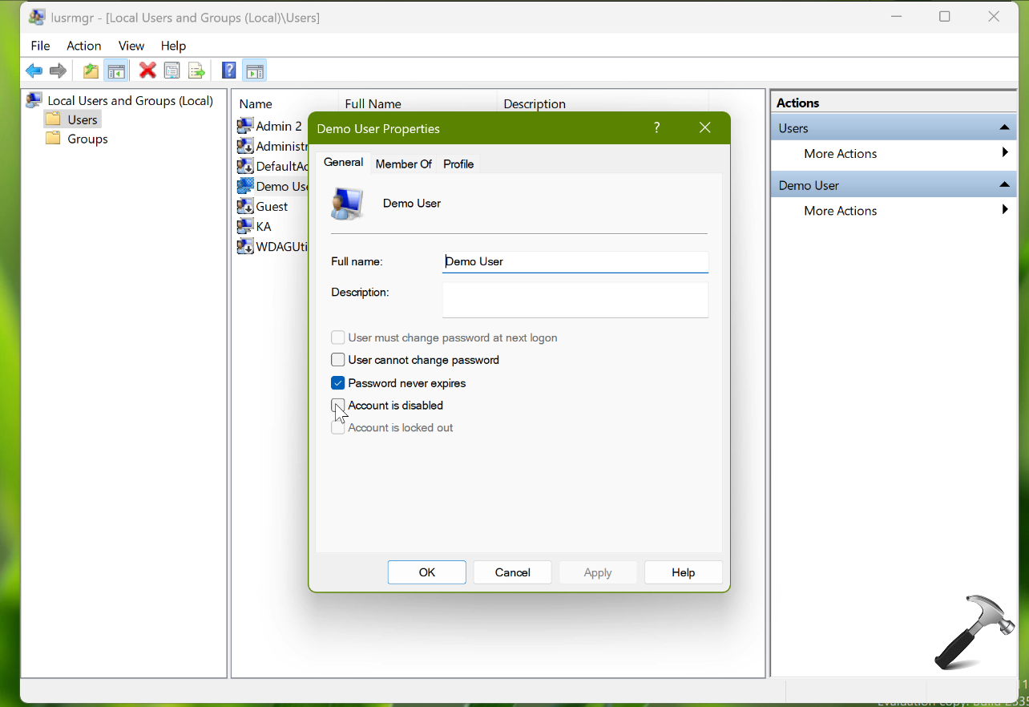Select the Groups folder in tree

point(87,139)
